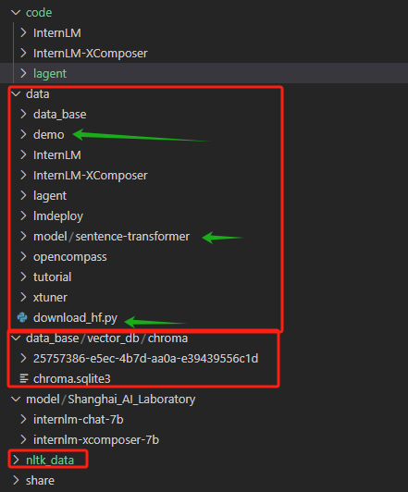
Task: Open the model/sentence-transformer folder
Action: coord(111,236)
